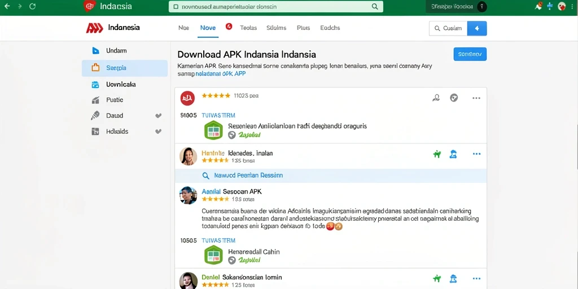The image size is (578, 289).
Task: Click blue person icon on Denlel row
Action: (x=453, y=279)
